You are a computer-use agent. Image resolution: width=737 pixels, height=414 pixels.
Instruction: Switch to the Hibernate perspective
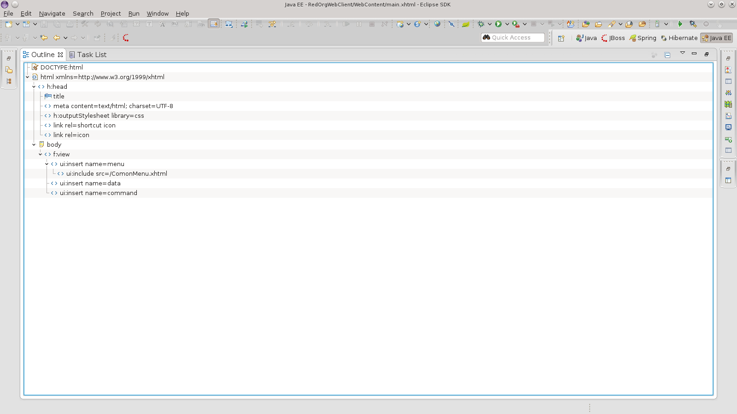click(x=679, y=38)
